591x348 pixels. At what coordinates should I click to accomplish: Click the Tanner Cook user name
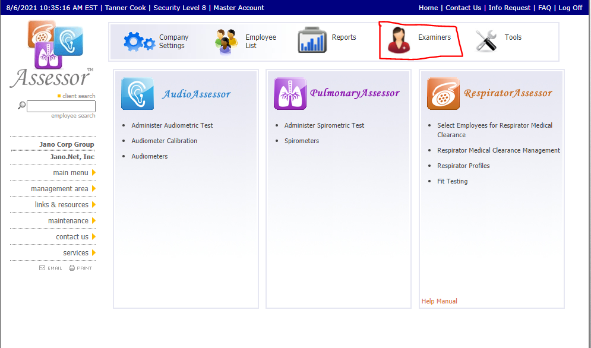125,8
